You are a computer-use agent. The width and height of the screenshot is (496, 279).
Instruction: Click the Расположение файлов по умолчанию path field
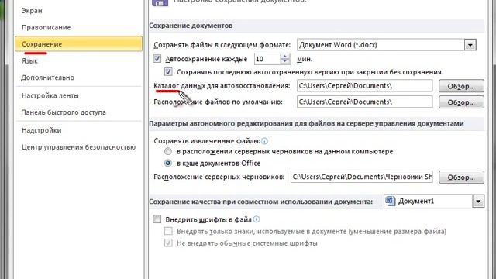pyautogui.click(x=364, y=102)
